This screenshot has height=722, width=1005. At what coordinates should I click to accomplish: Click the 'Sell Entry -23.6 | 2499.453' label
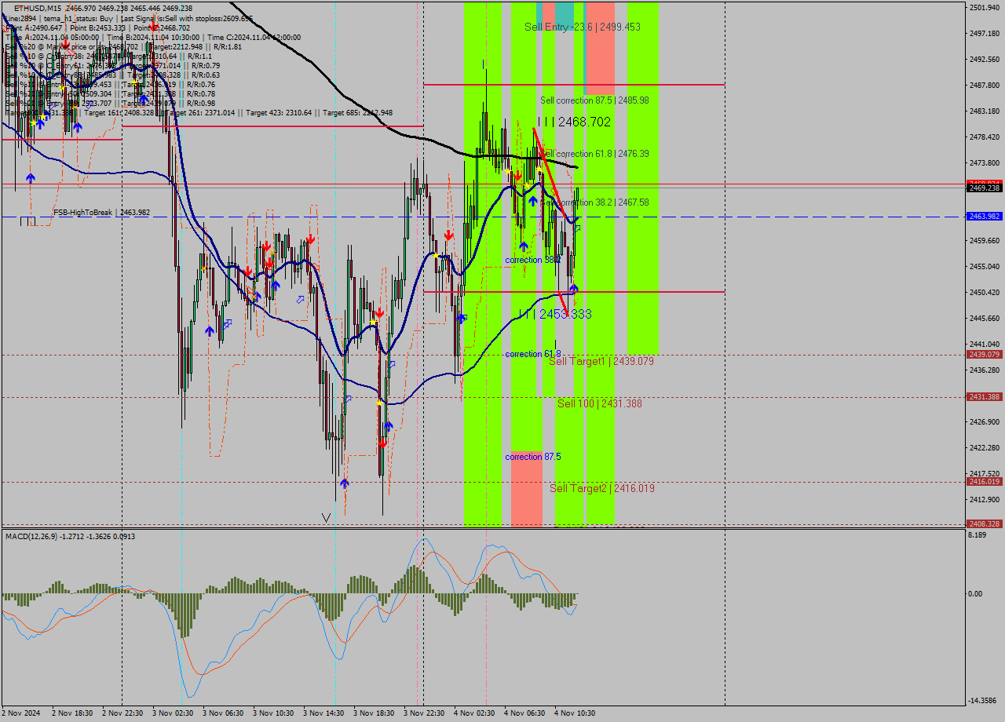[x=583, y=27]
